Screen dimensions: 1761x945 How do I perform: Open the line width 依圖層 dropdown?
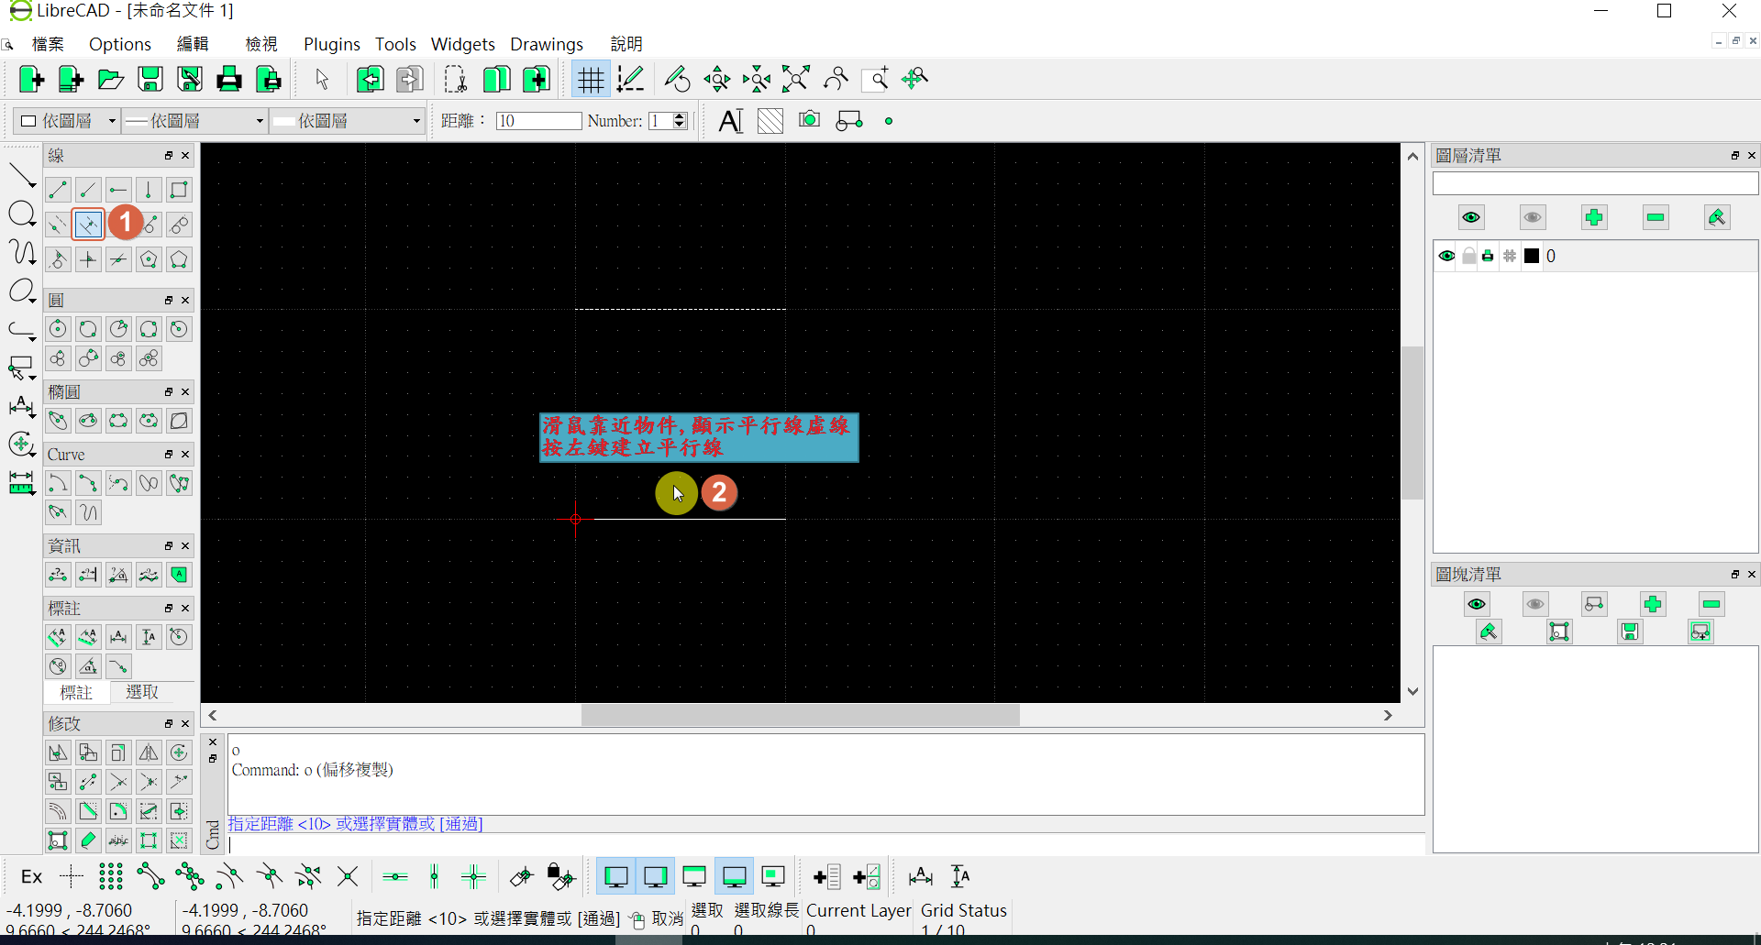pos(194,121)
